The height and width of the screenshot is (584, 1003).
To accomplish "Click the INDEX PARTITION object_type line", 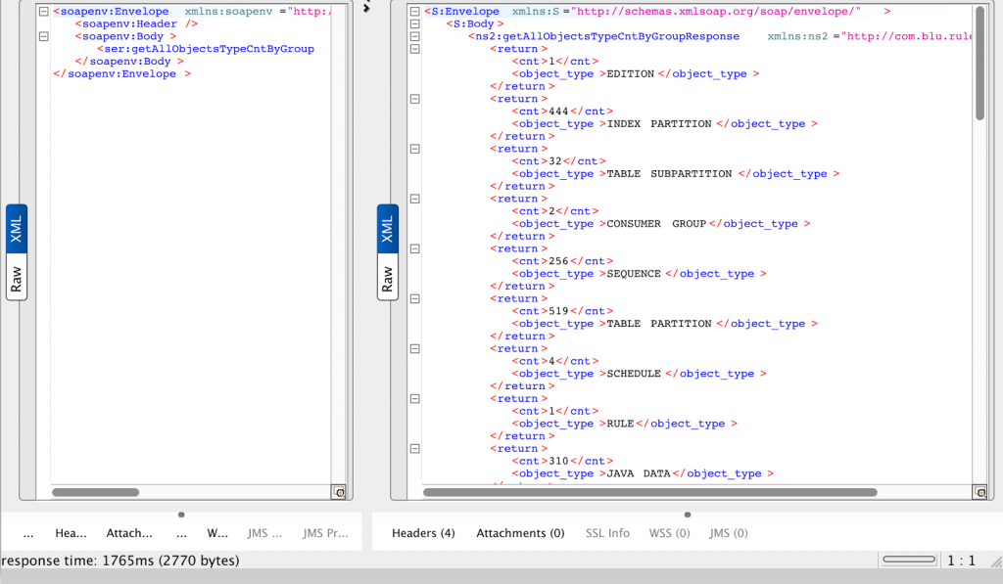I will pyautogui.click(x=665, y=124).
